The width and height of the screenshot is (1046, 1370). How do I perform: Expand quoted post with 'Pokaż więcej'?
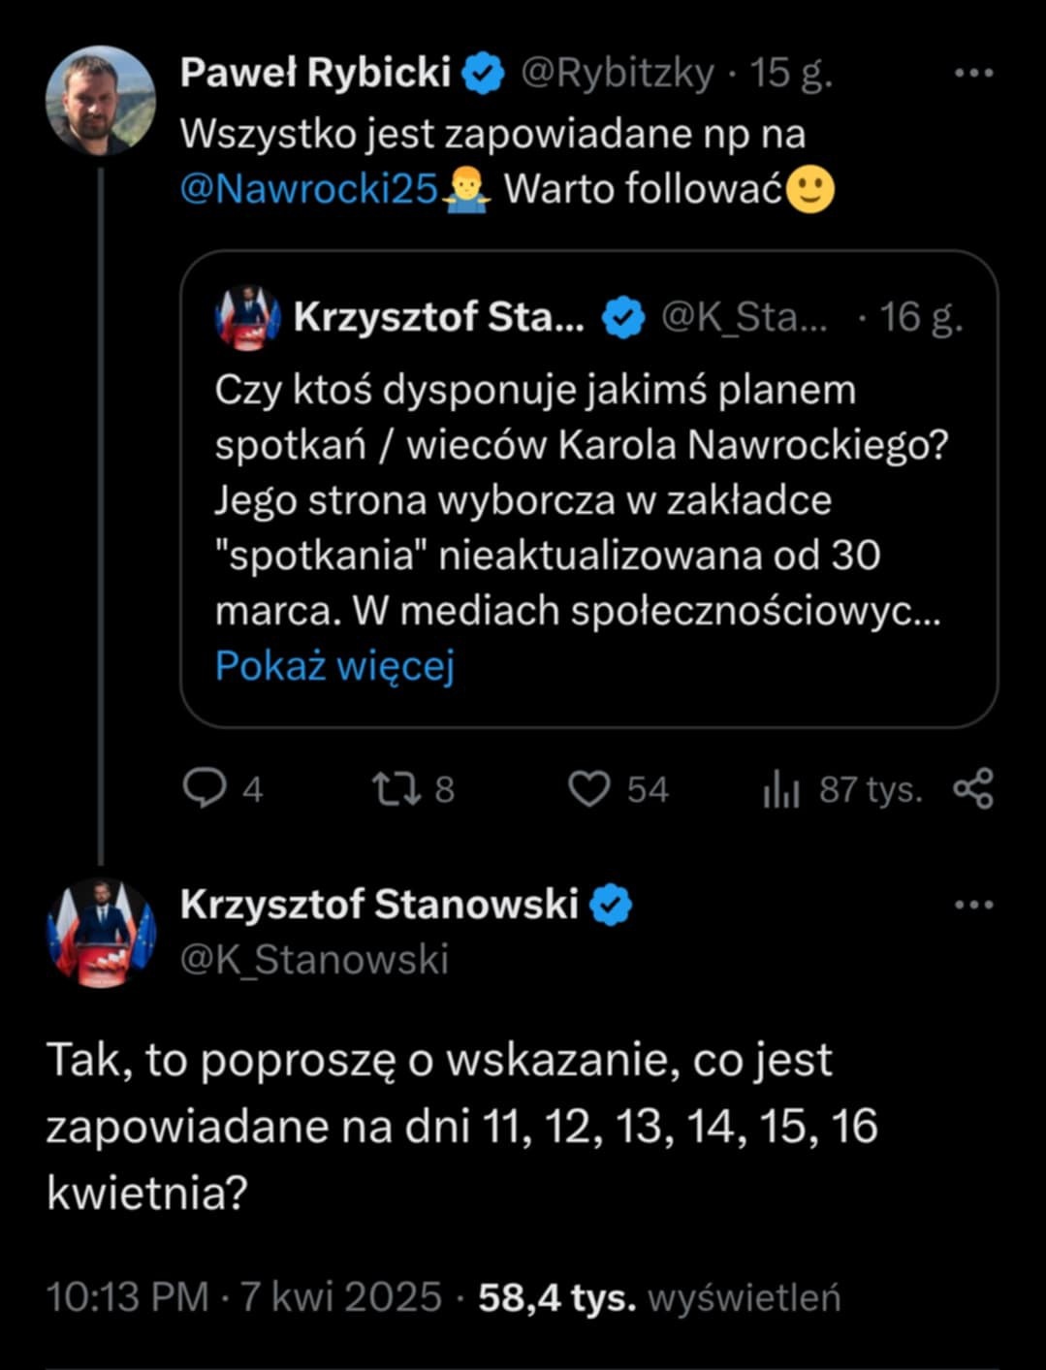coord(334,666)
